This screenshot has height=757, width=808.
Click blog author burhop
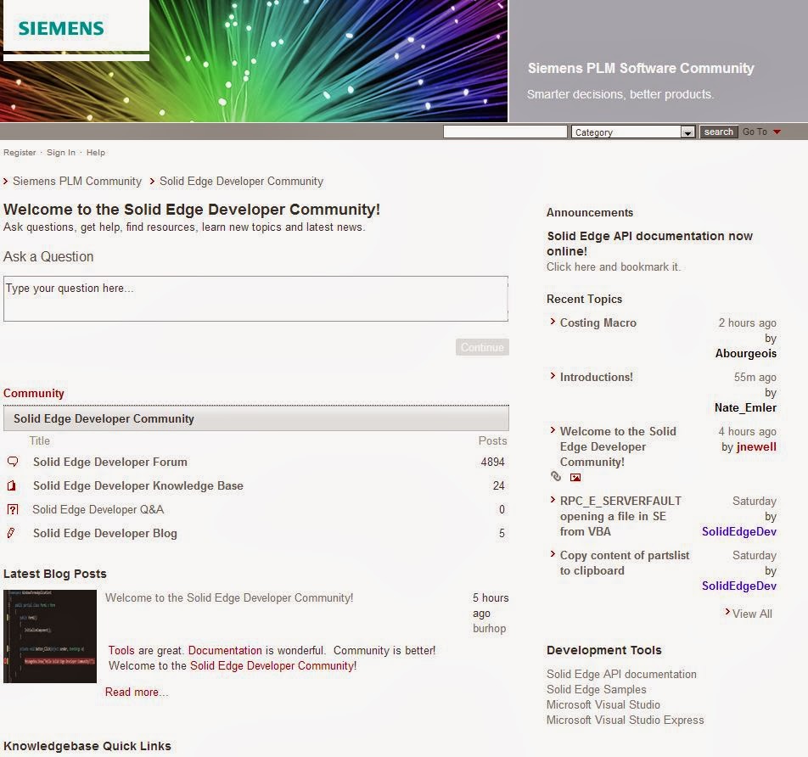click(490, 628)
